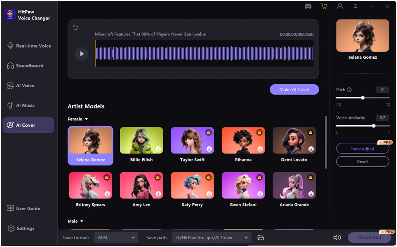Click the speaker volume icon
Screen dimensions: 397x247
tap(337, 237)
